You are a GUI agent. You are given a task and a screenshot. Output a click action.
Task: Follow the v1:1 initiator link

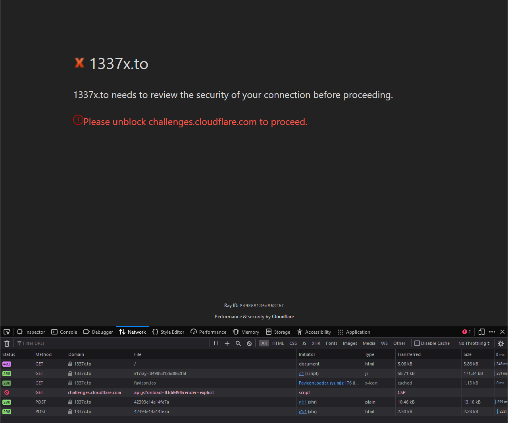point(302,402)
